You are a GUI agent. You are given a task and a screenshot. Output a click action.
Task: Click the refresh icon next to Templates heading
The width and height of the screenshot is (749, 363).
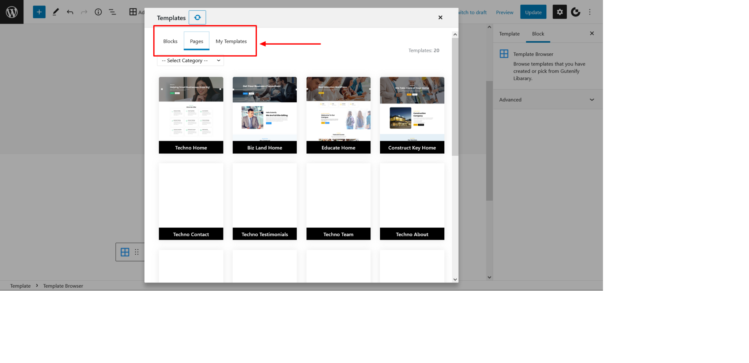(x=197, y=17)
